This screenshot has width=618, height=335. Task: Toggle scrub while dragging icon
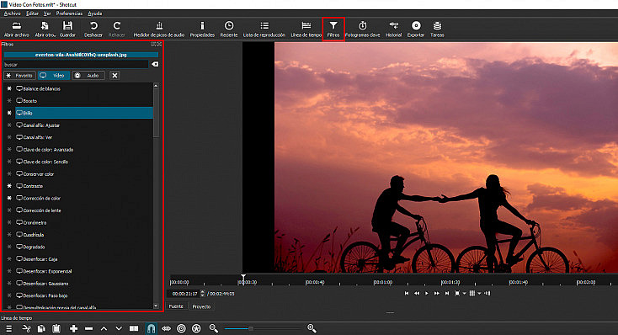click(x=167, y=328)
